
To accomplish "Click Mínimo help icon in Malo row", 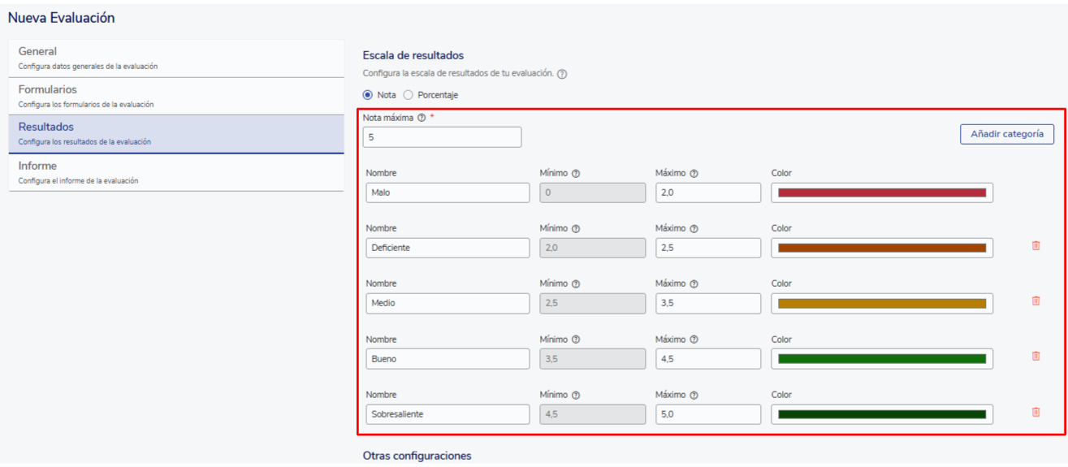I will click(576, 173).
